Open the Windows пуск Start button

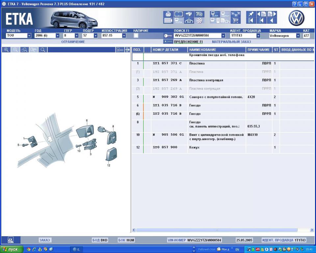(x=12, y=249)
